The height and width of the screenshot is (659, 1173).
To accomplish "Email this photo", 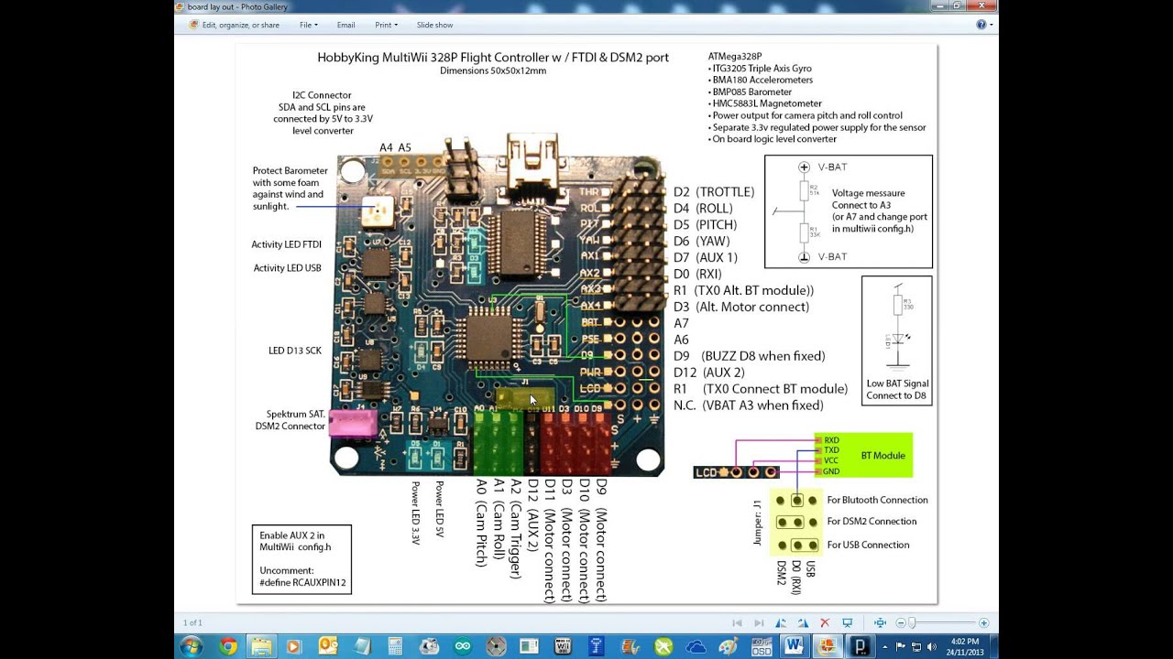I will pyautogui.click(x=345, y=25).
